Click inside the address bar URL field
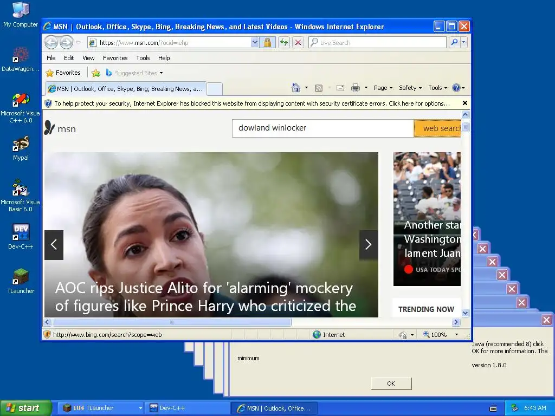555x416 pixels. [173, 43]
